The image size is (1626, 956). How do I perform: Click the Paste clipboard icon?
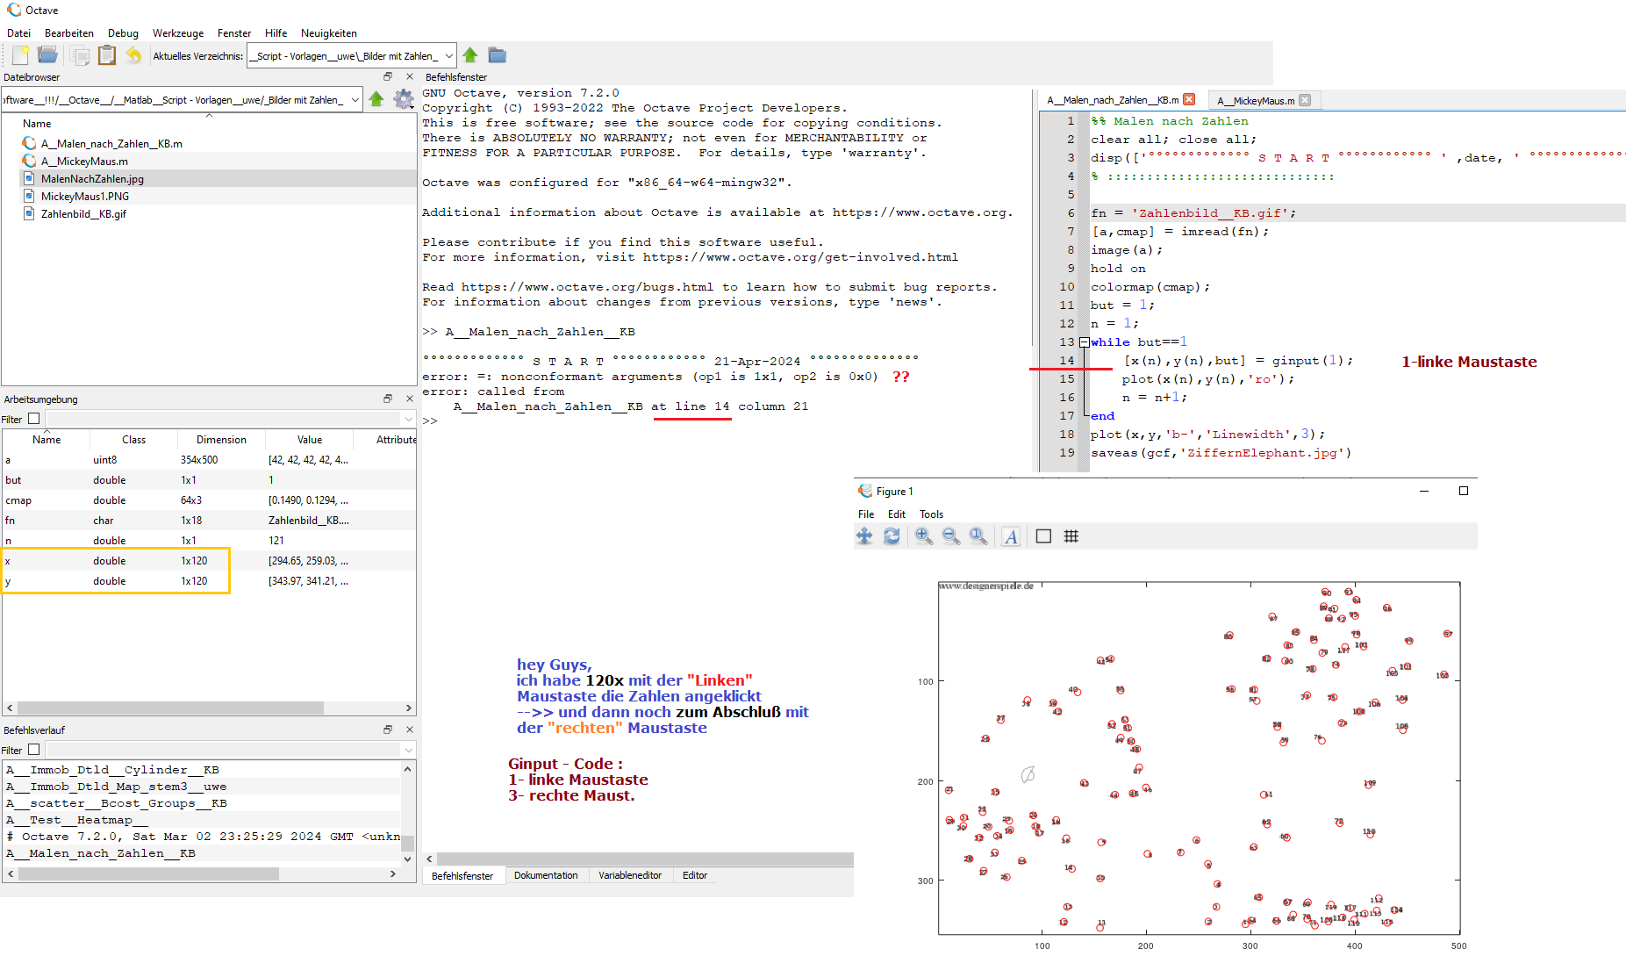pyautogui.click(x=107, y=55)
